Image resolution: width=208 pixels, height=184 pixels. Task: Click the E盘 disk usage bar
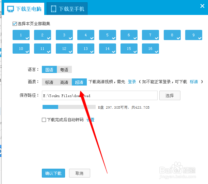69,107
